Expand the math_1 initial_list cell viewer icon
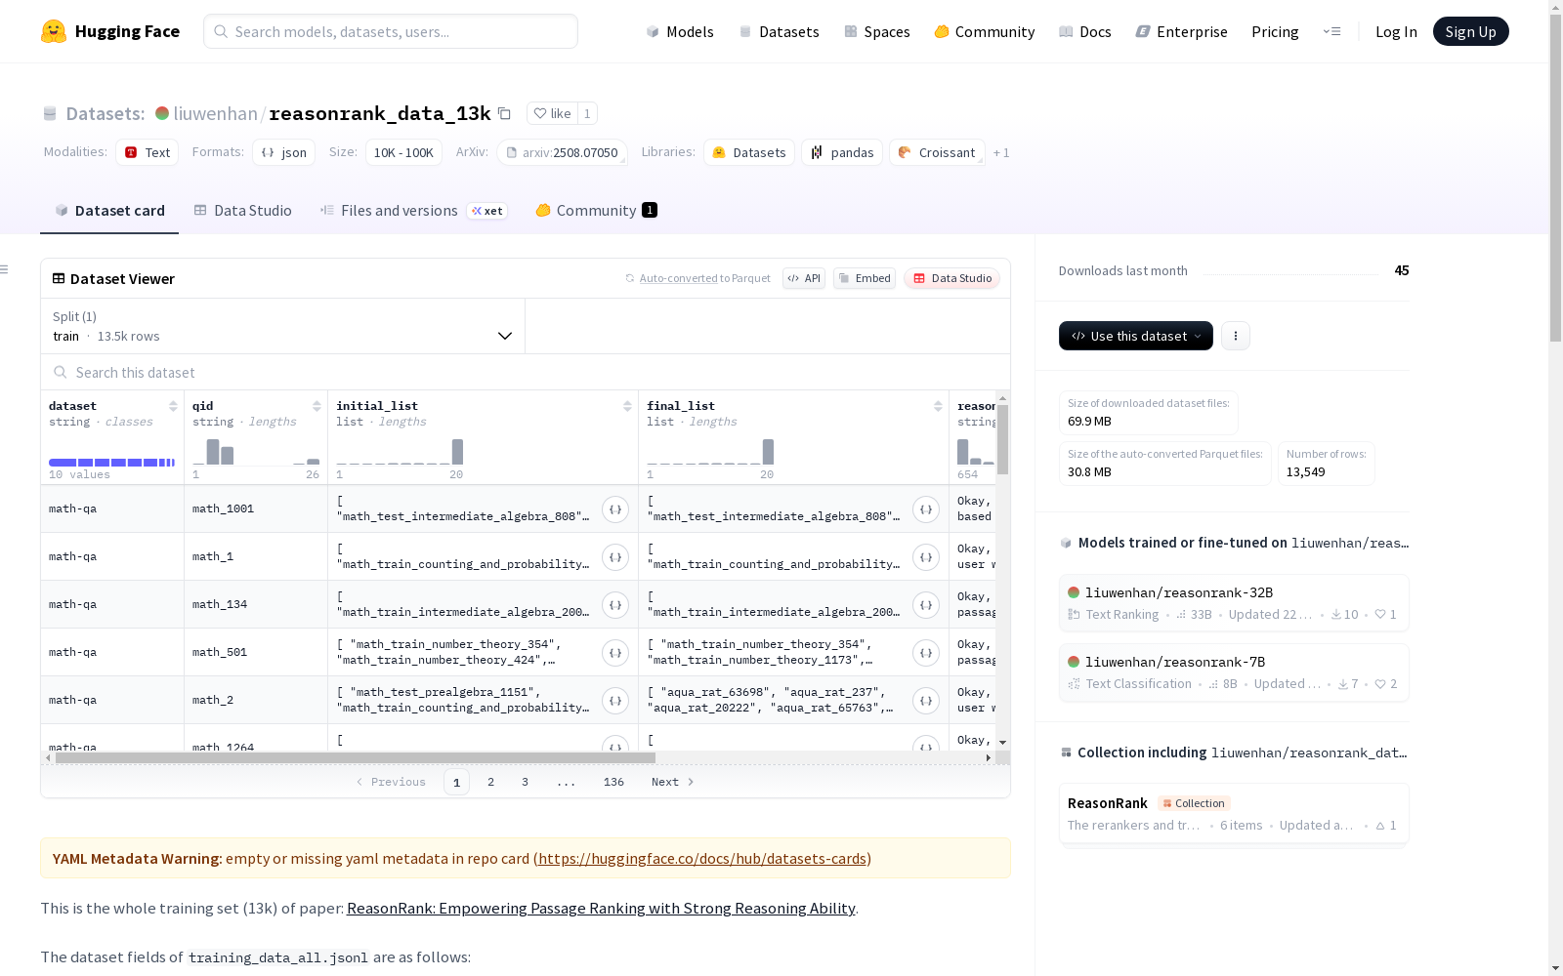Screen dimensions: 1563x976 [615, 556]
